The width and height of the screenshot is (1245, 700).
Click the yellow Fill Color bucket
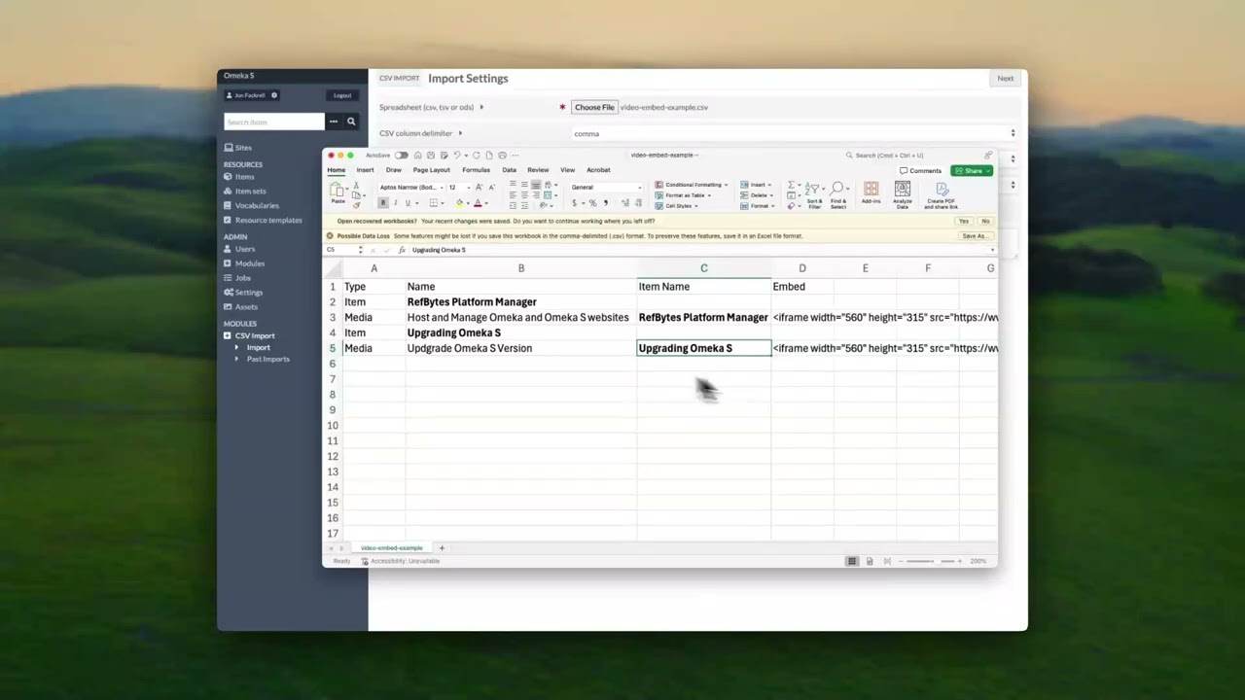[x=459, y=203]
